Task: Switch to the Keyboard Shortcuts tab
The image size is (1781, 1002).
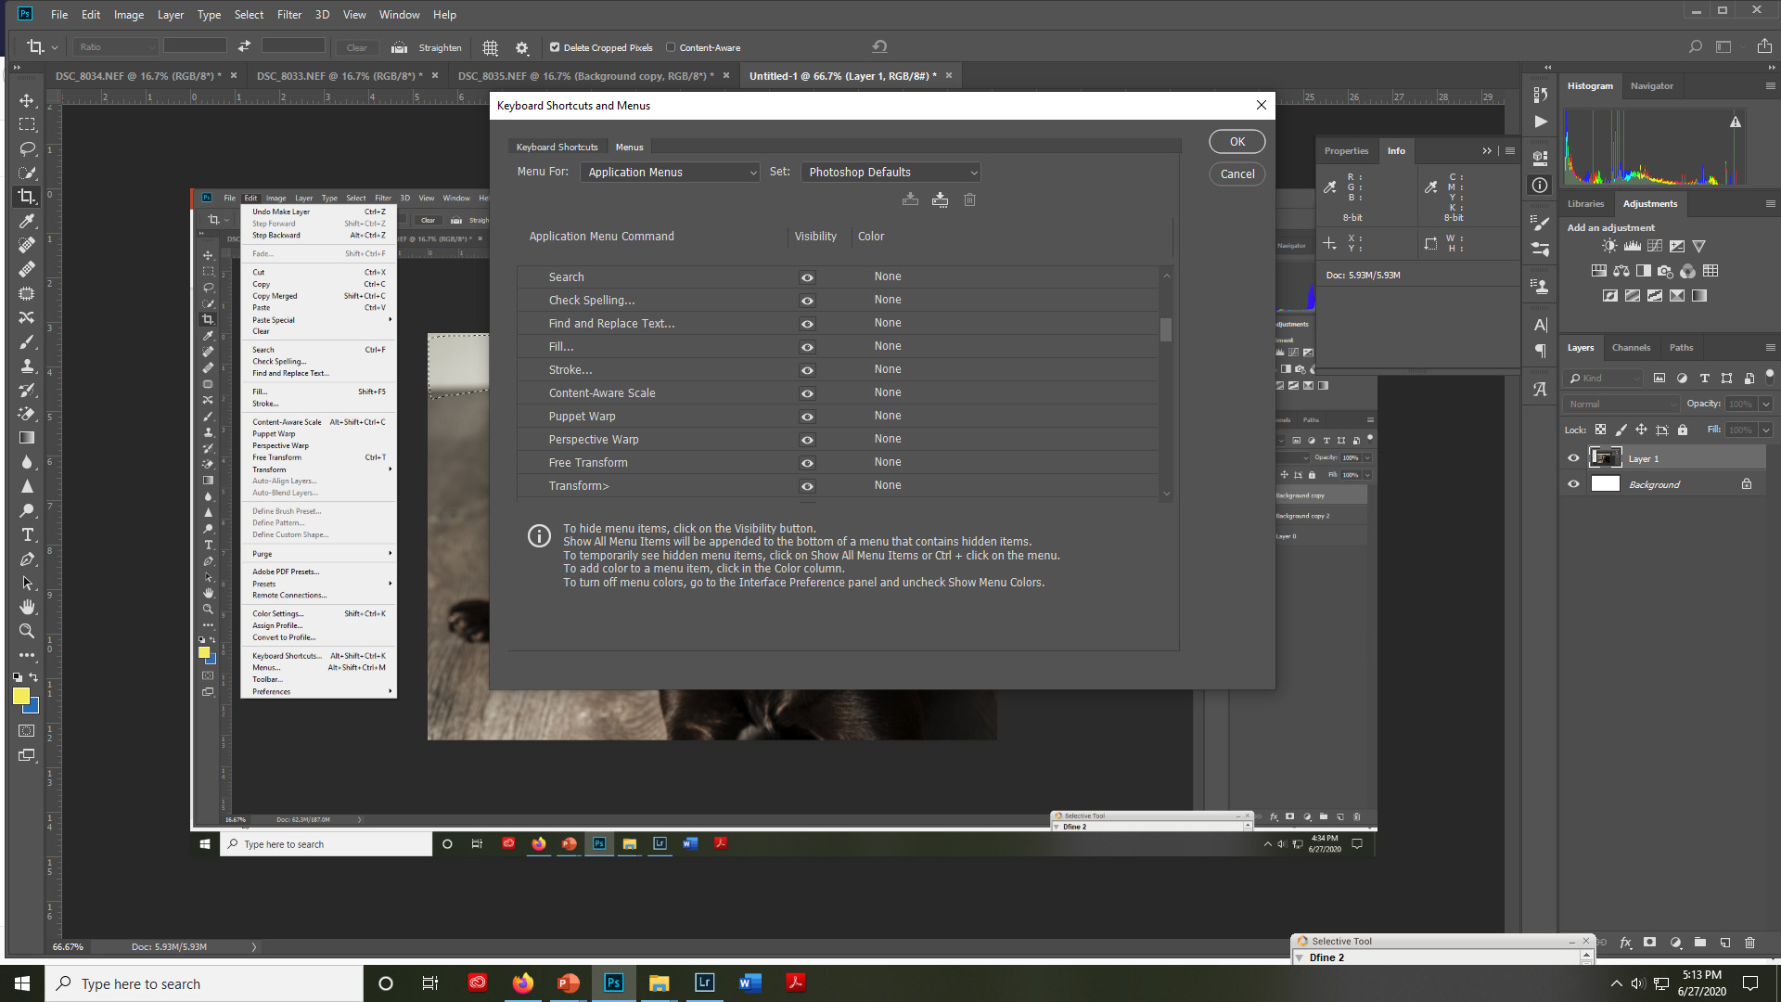Action: (x=557, y=147)
